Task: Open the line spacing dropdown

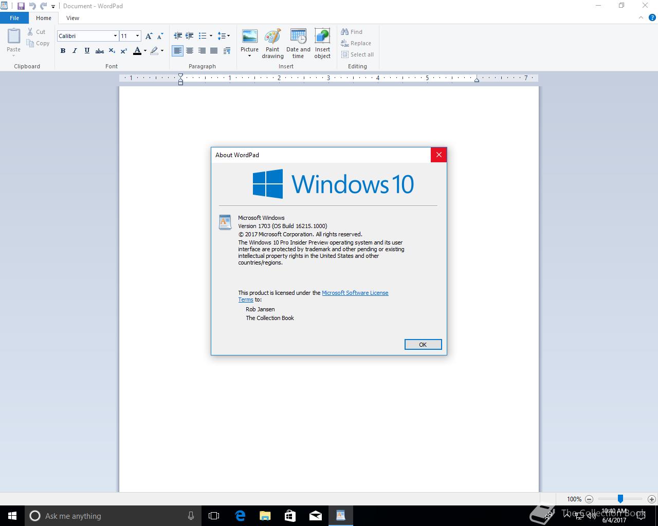Action: point(224,36)
